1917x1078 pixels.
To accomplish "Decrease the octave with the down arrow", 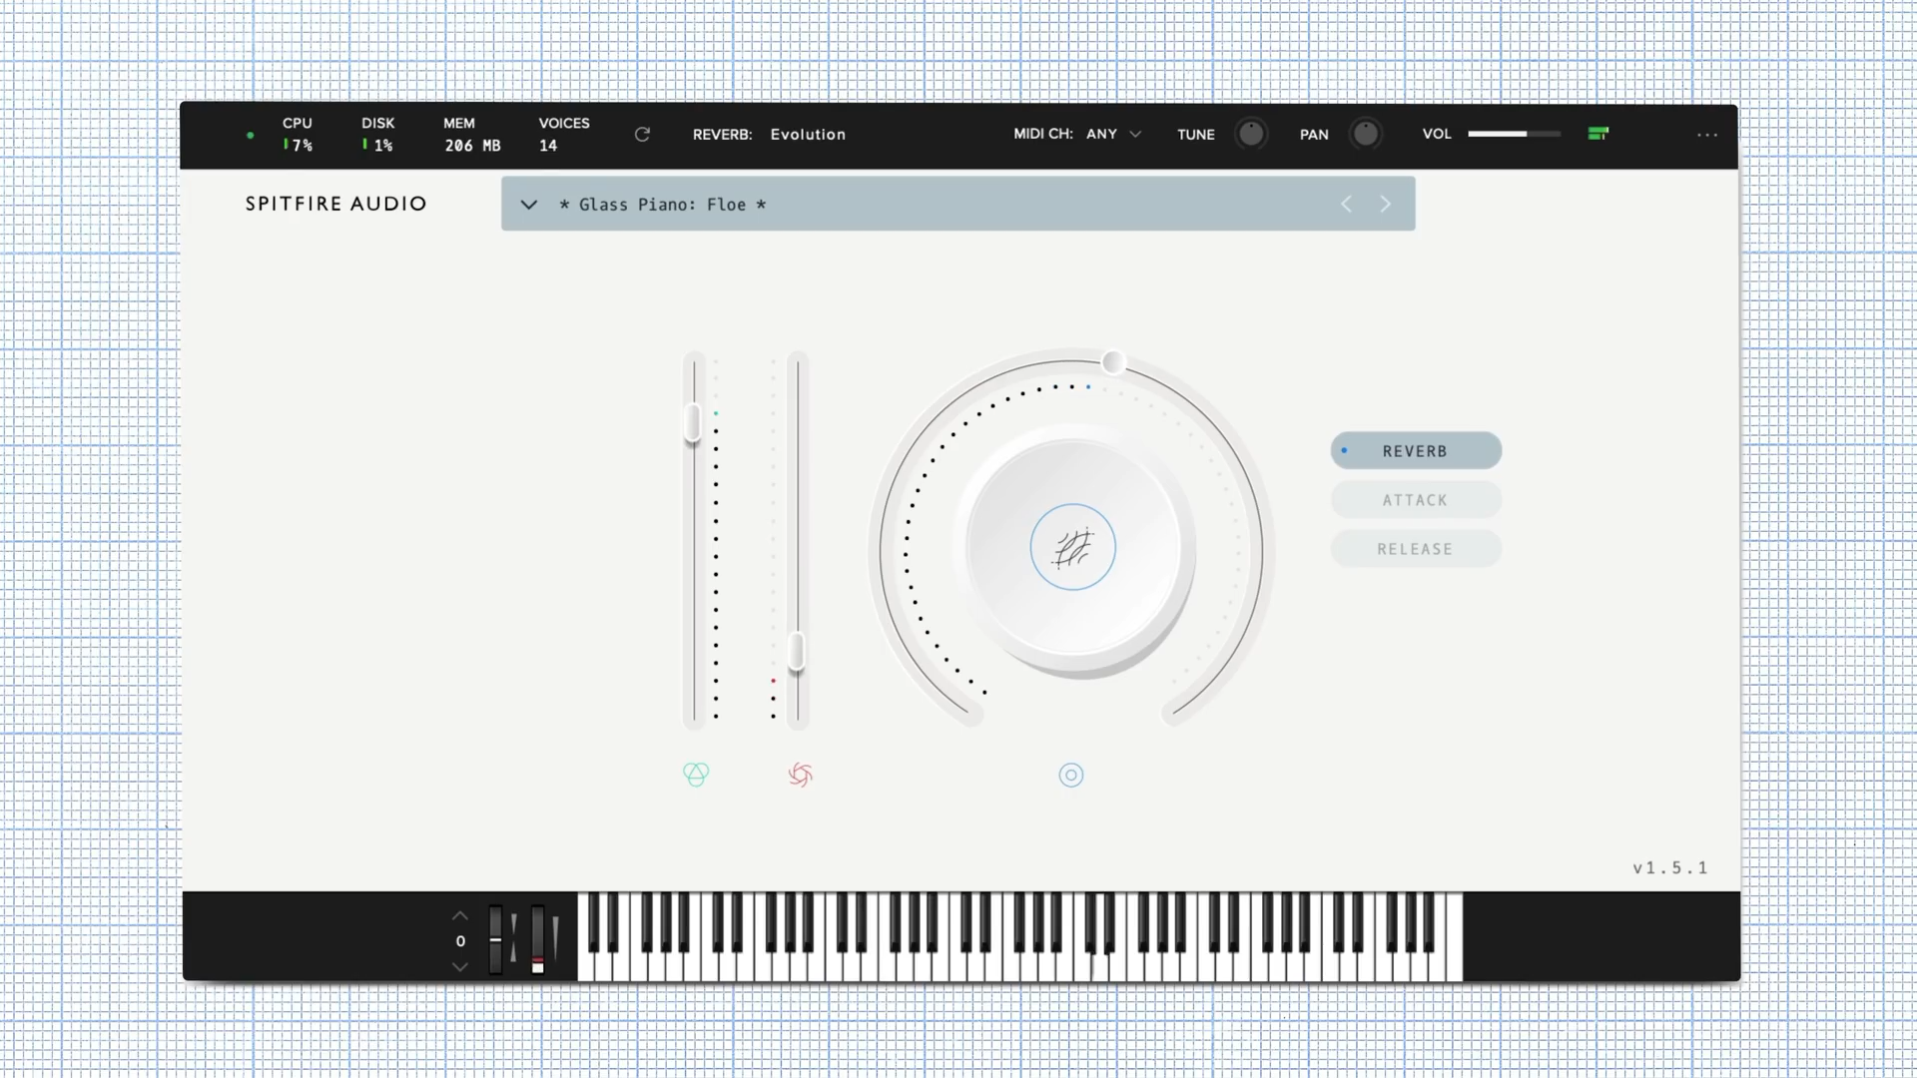I will tap(459, 966).
